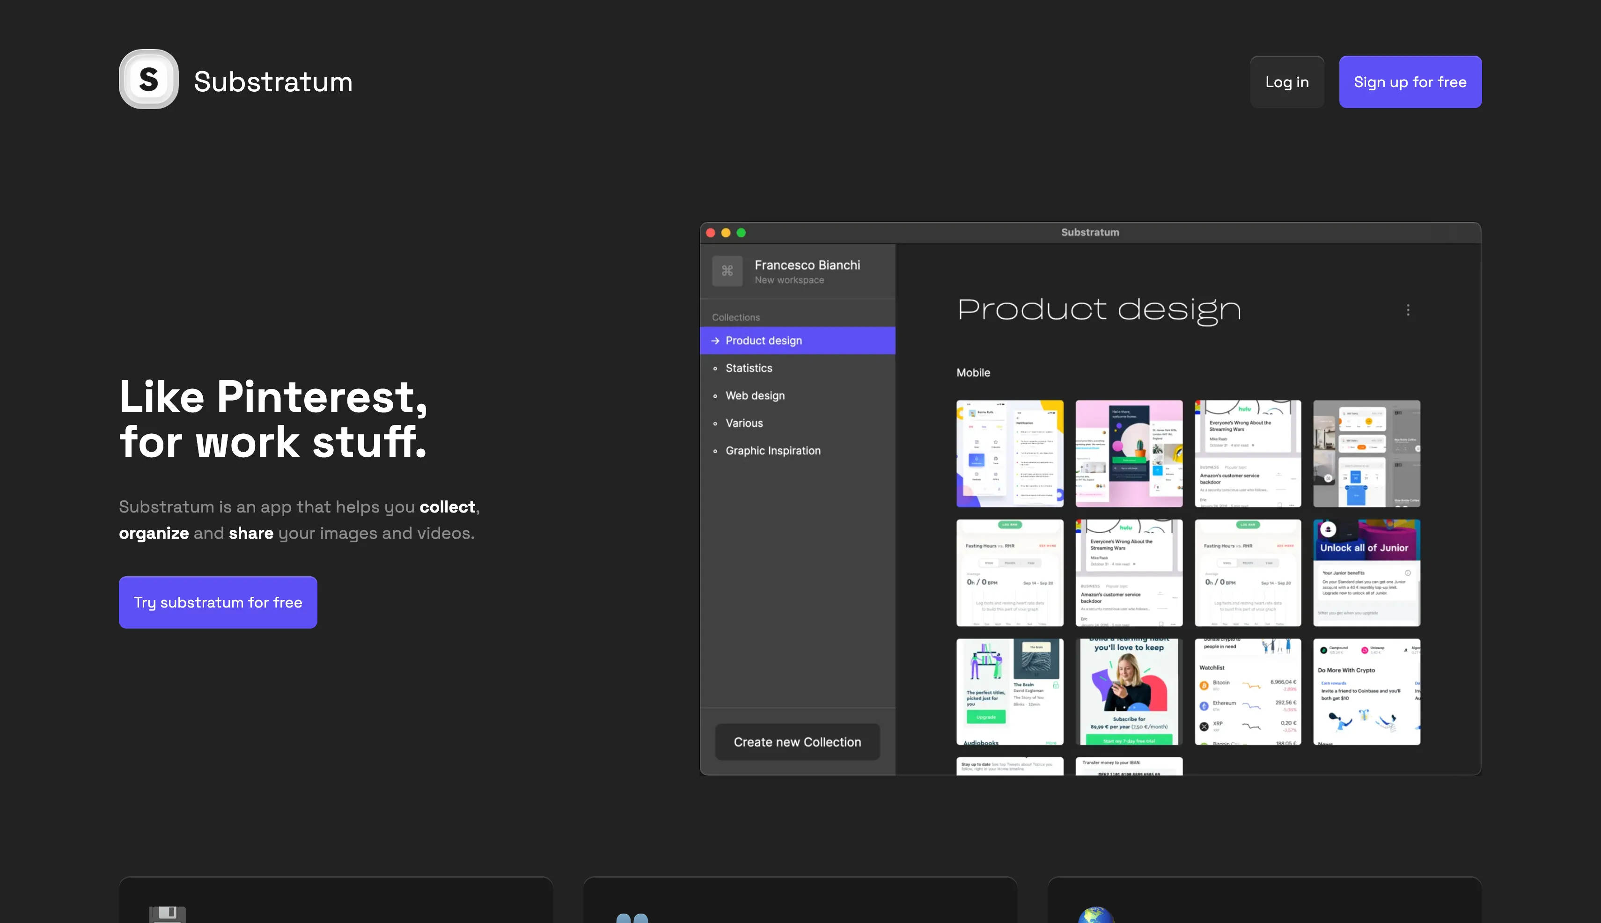Click the Log in button
The width and height of the screenshot is (1601, 923).
(x=1286, y=82)
